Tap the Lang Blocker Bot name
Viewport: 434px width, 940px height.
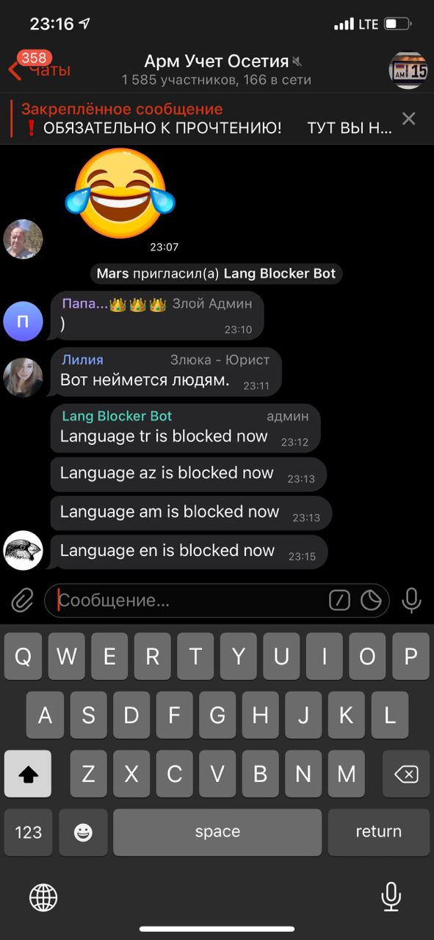117,416
